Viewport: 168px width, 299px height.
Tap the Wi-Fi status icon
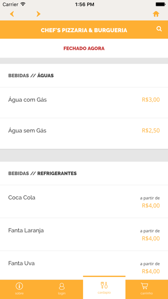point(23,4)
